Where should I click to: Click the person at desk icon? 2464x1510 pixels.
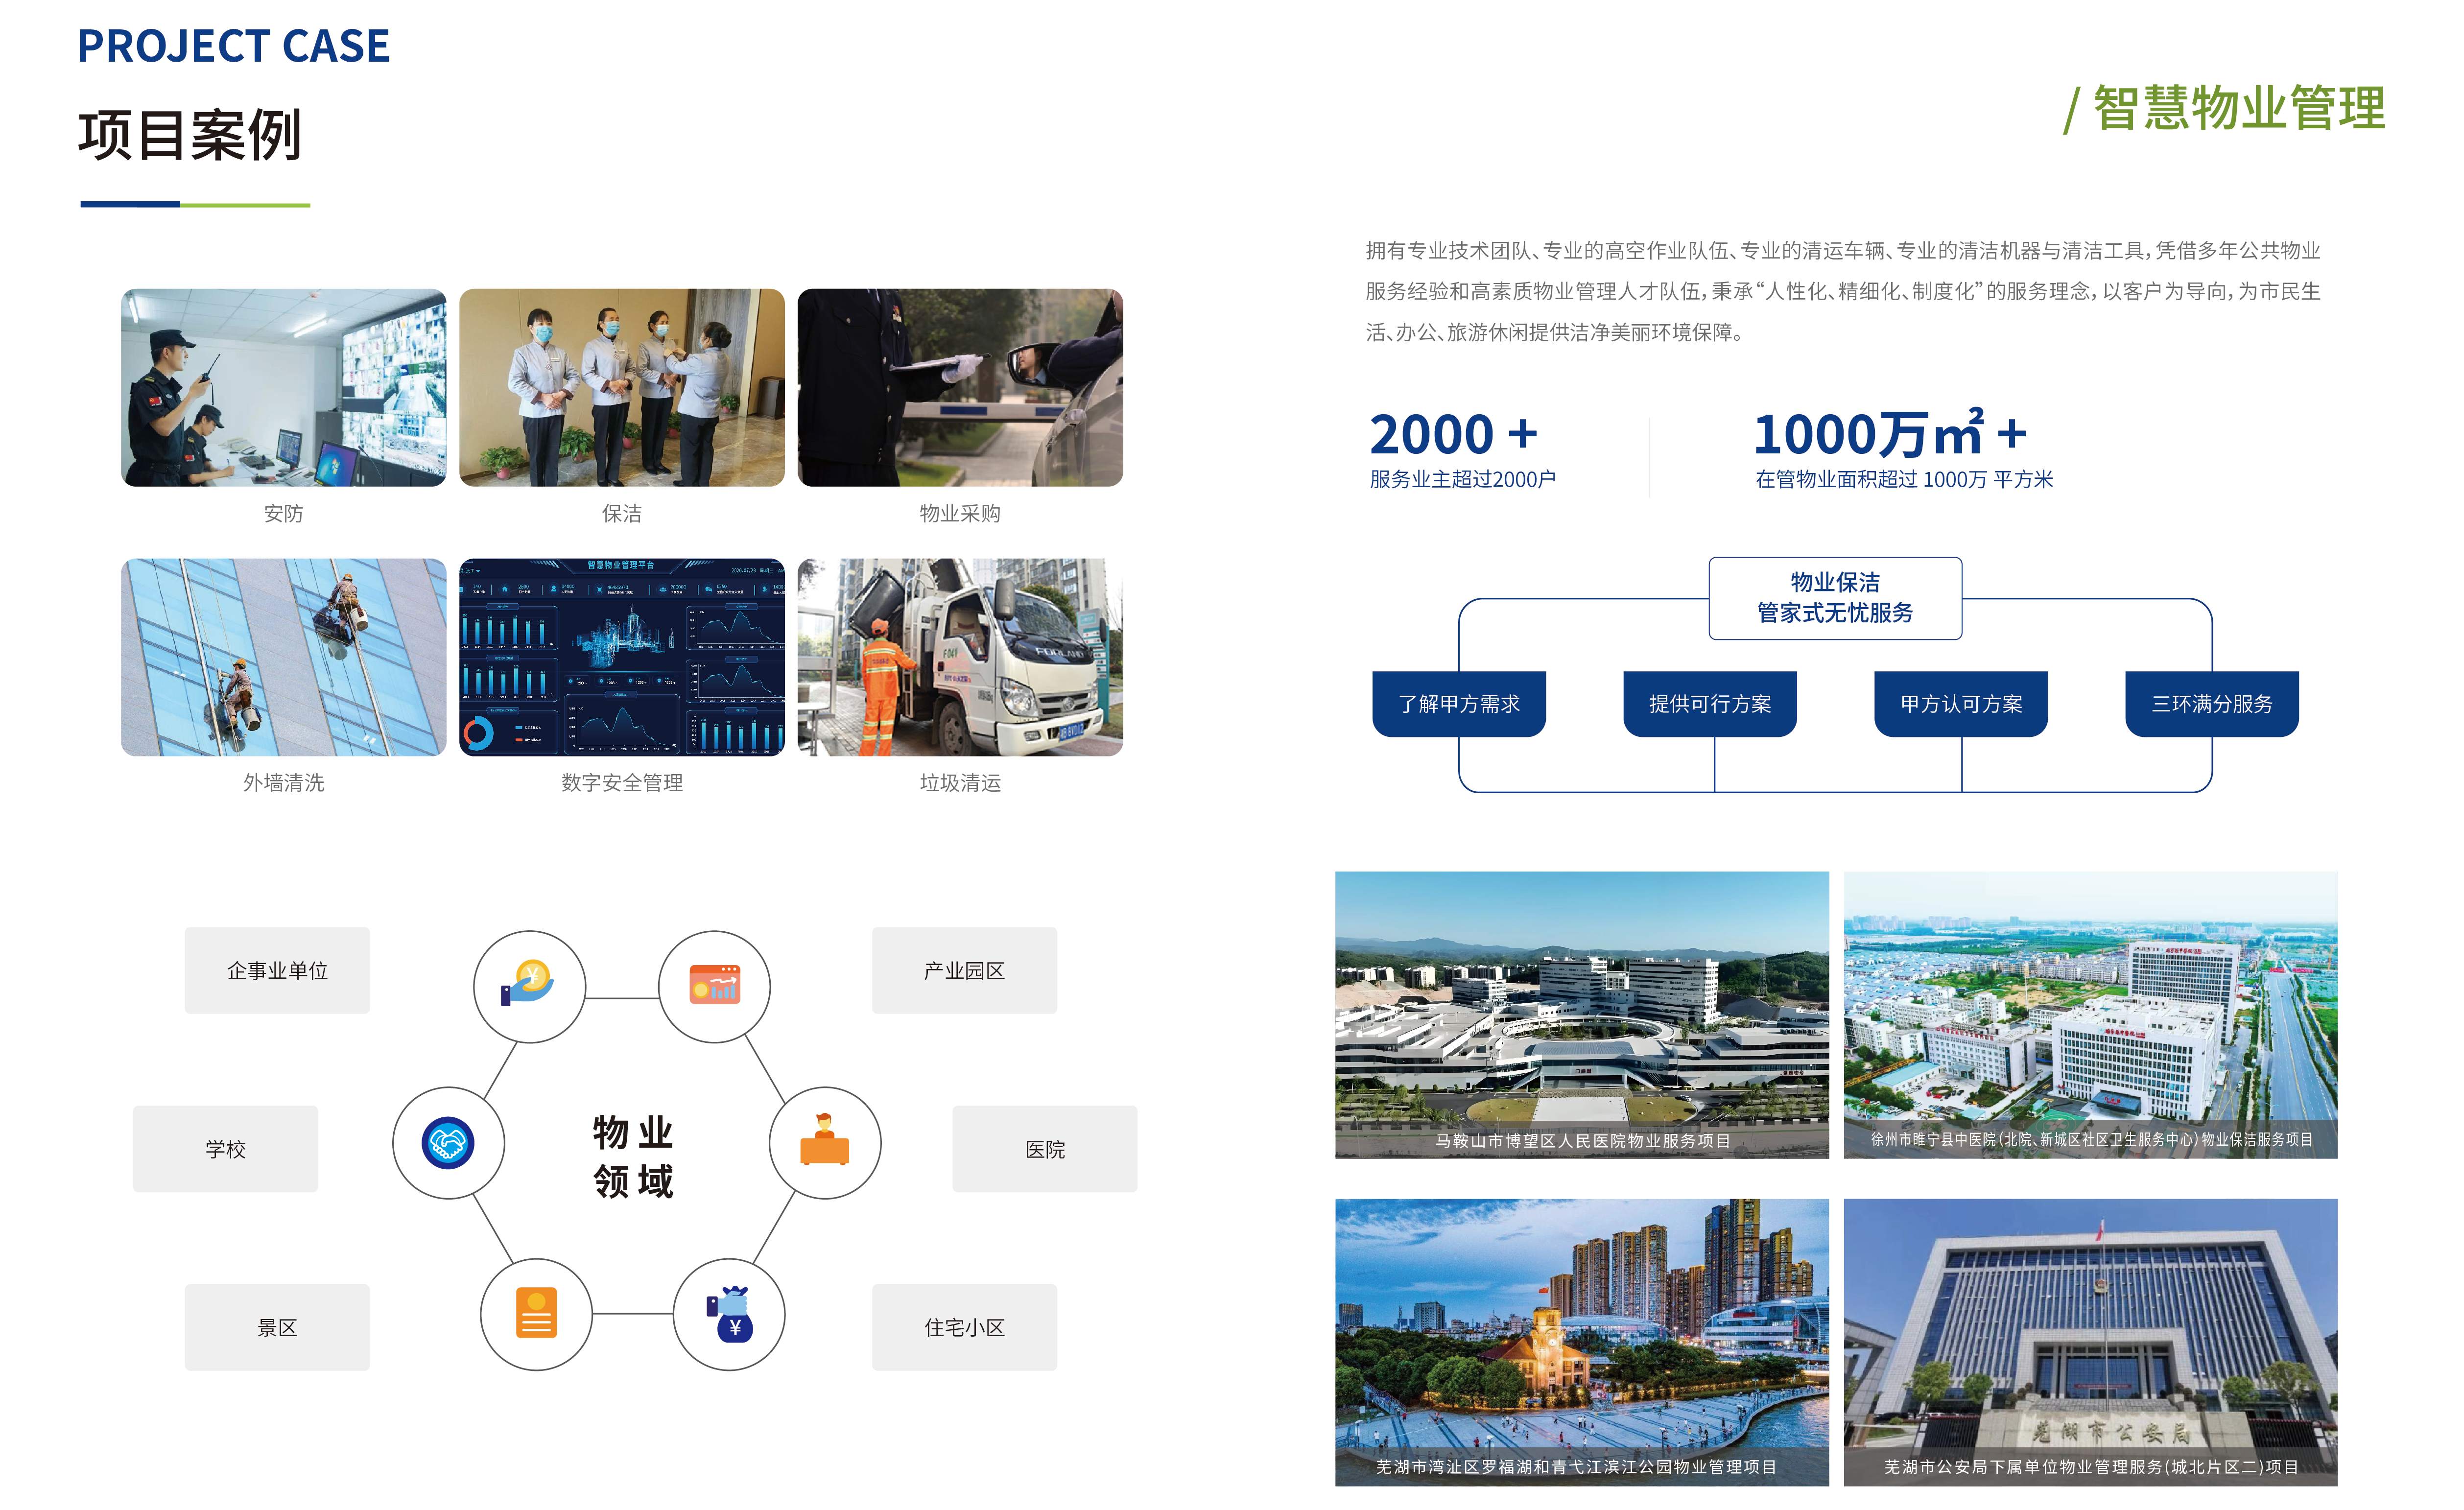coord(824,1143)
